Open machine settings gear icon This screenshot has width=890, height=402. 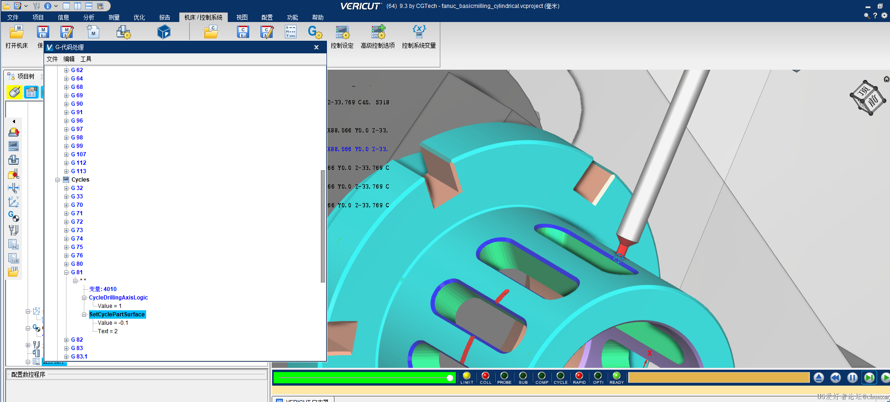(x=124, y=32)
